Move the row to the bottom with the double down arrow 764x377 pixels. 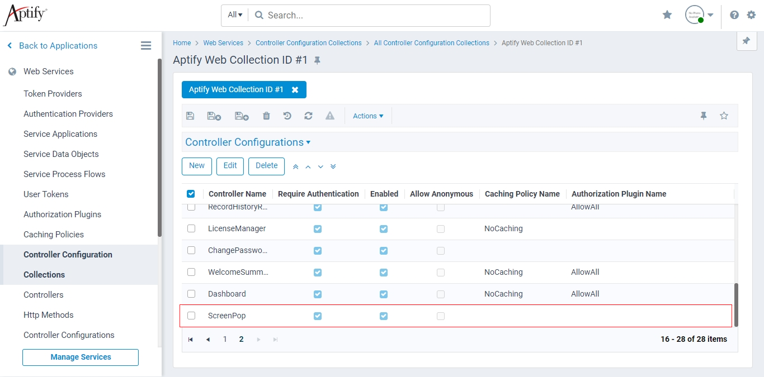click(x=333, y=166)
